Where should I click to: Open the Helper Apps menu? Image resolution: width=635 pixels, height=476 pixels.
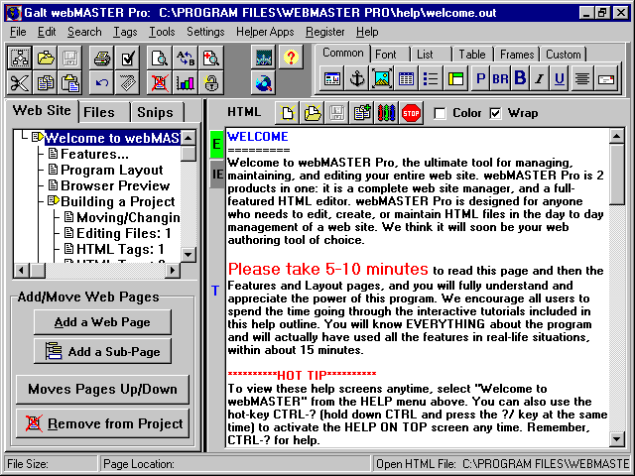(265, 32)
